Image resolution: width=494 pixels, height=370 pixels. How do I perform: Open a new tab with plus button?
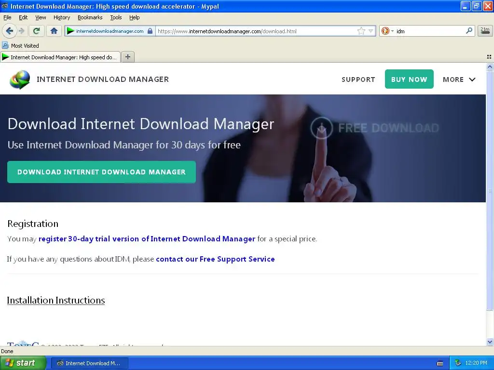[x=127, y=57]
